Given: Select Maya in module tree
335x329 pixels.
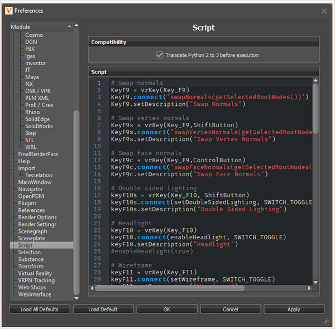Looking at the screenshot, I should [32, 77].
